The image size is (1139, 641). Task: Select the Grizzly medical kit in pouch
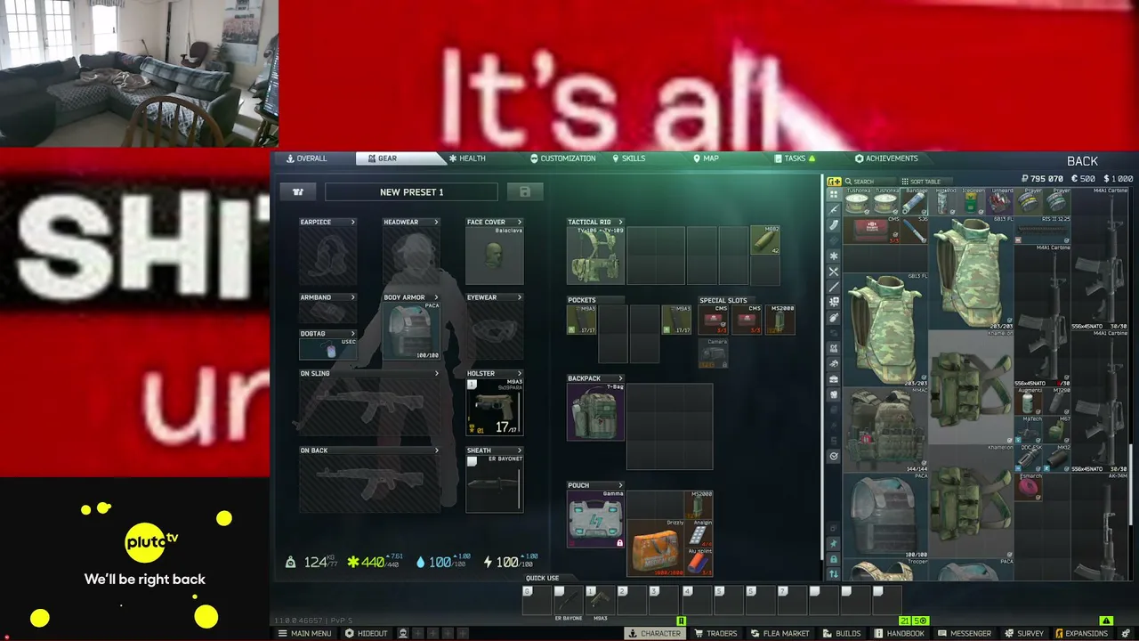pyautogui.click(x=656, y=548)
